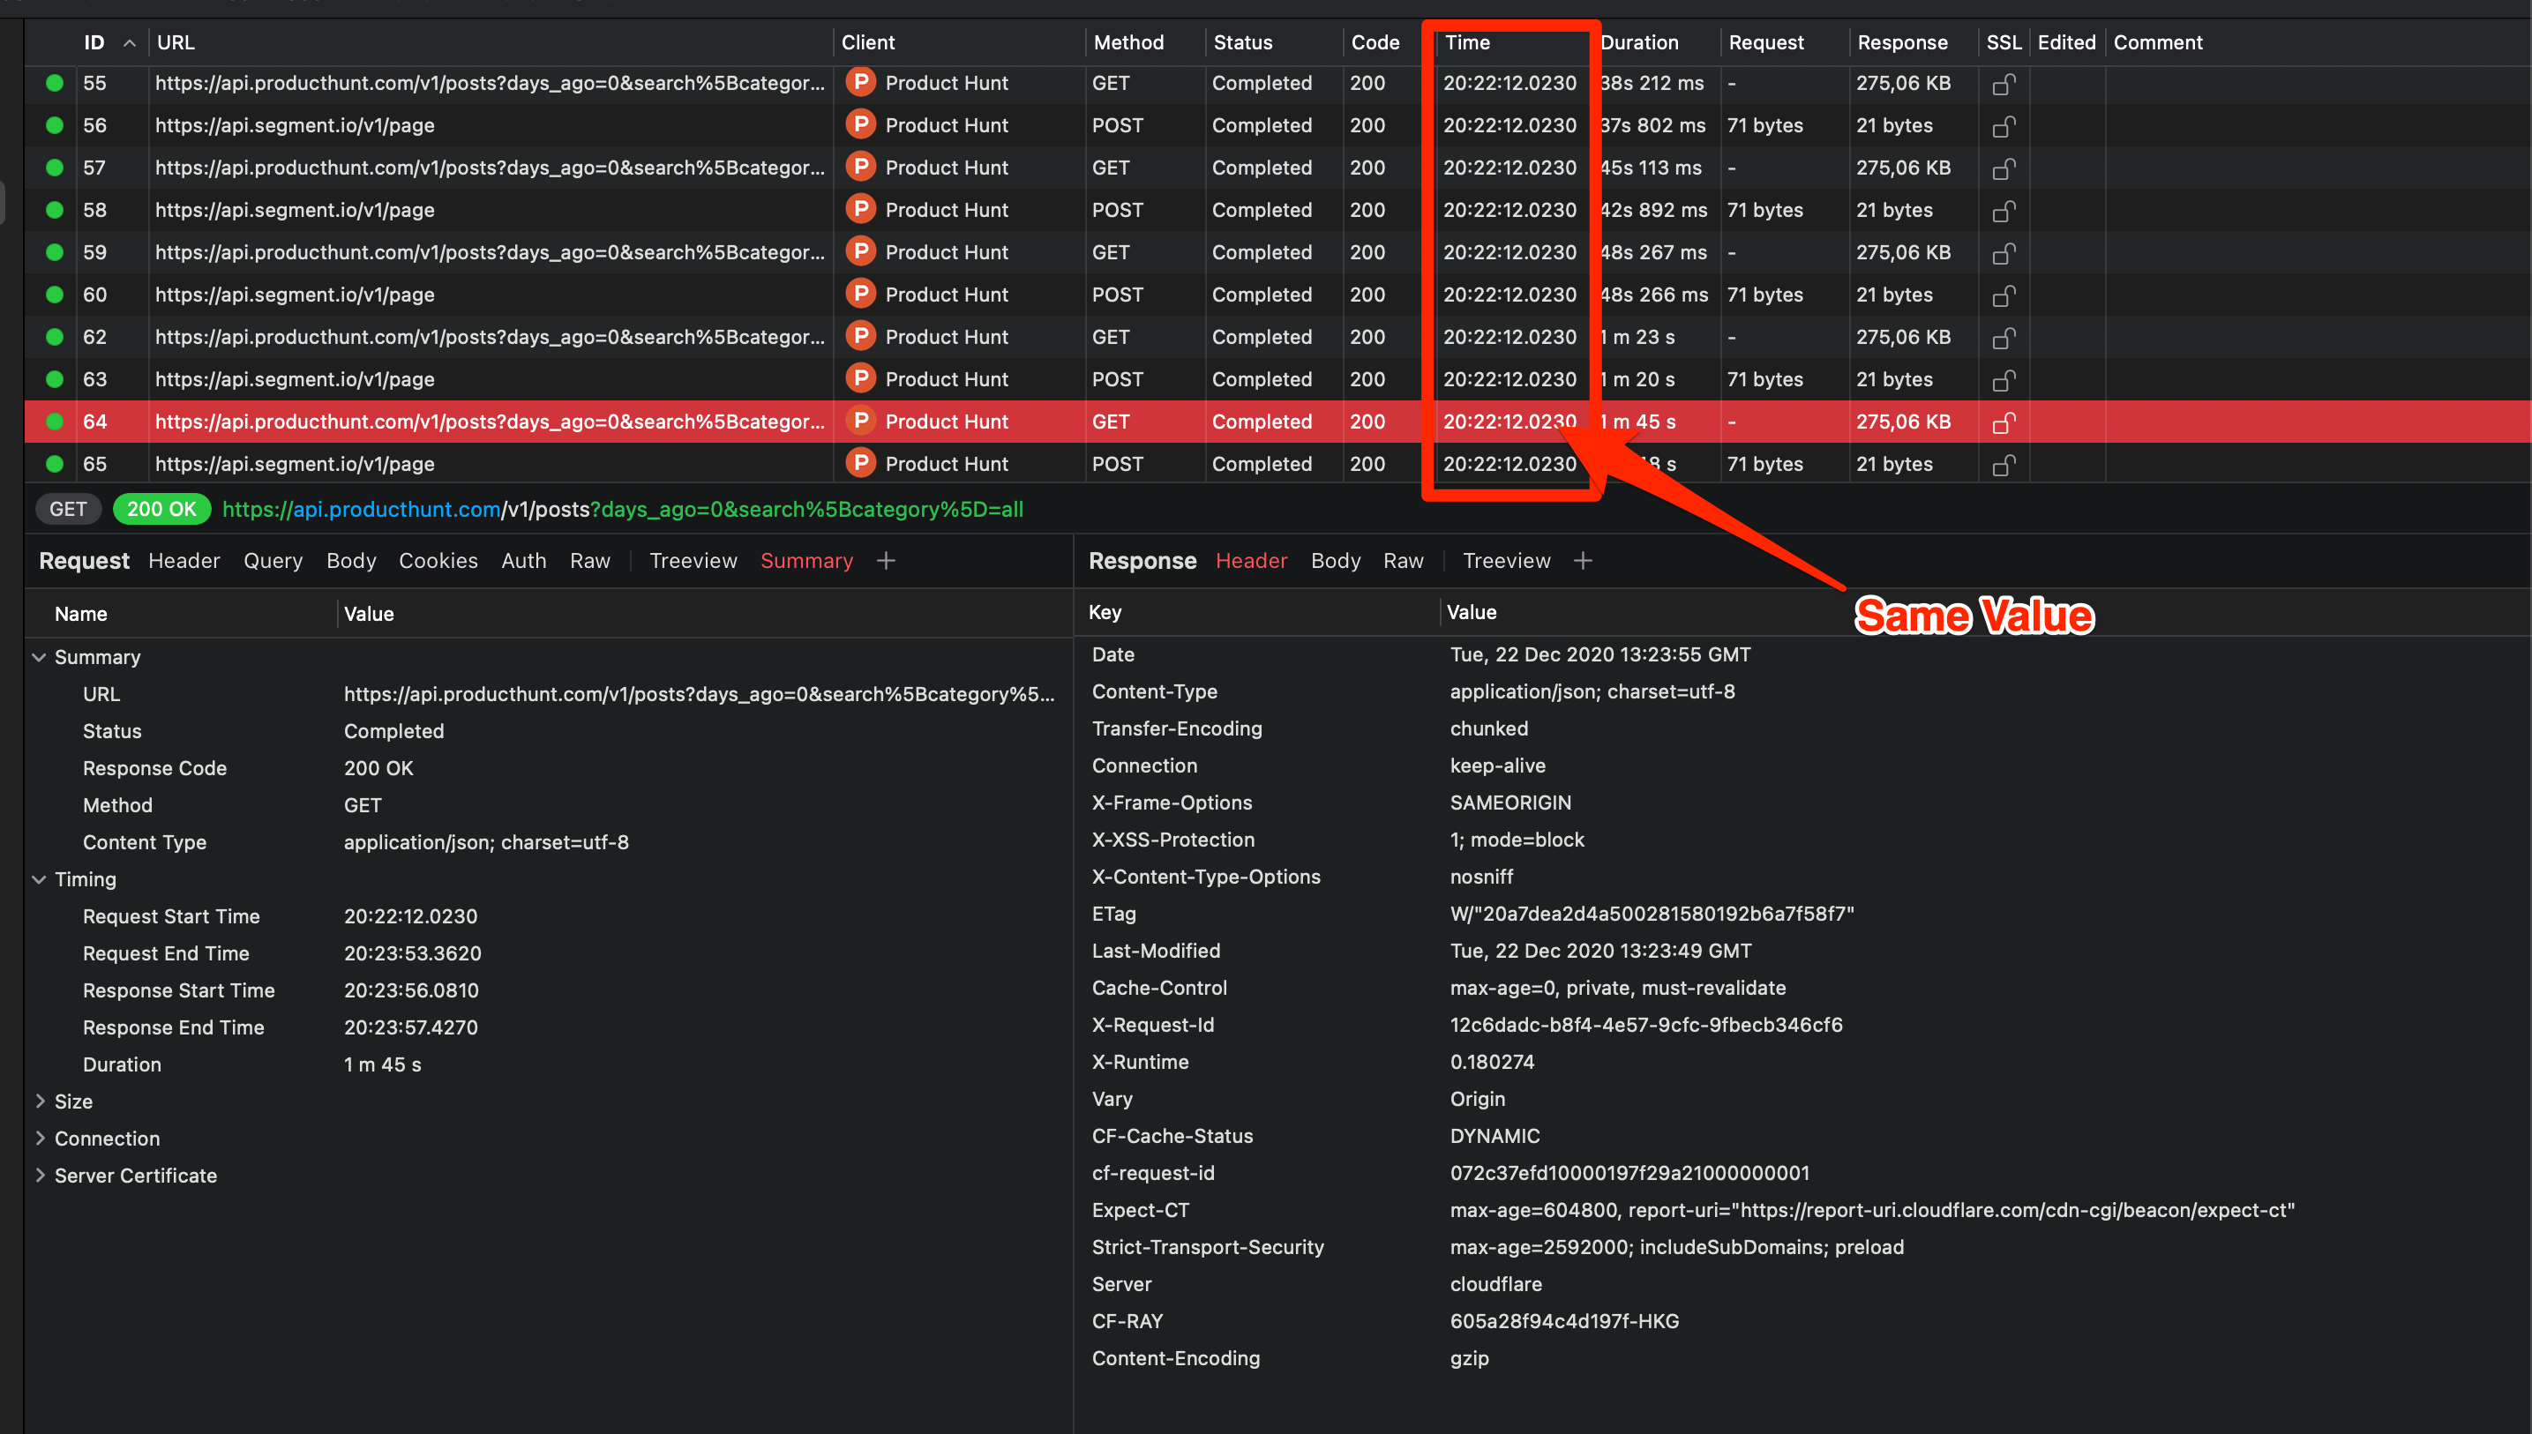Viewport: 2532px width, 1434px height.
Task: Expand the Size section
Action: [40, 1102]
